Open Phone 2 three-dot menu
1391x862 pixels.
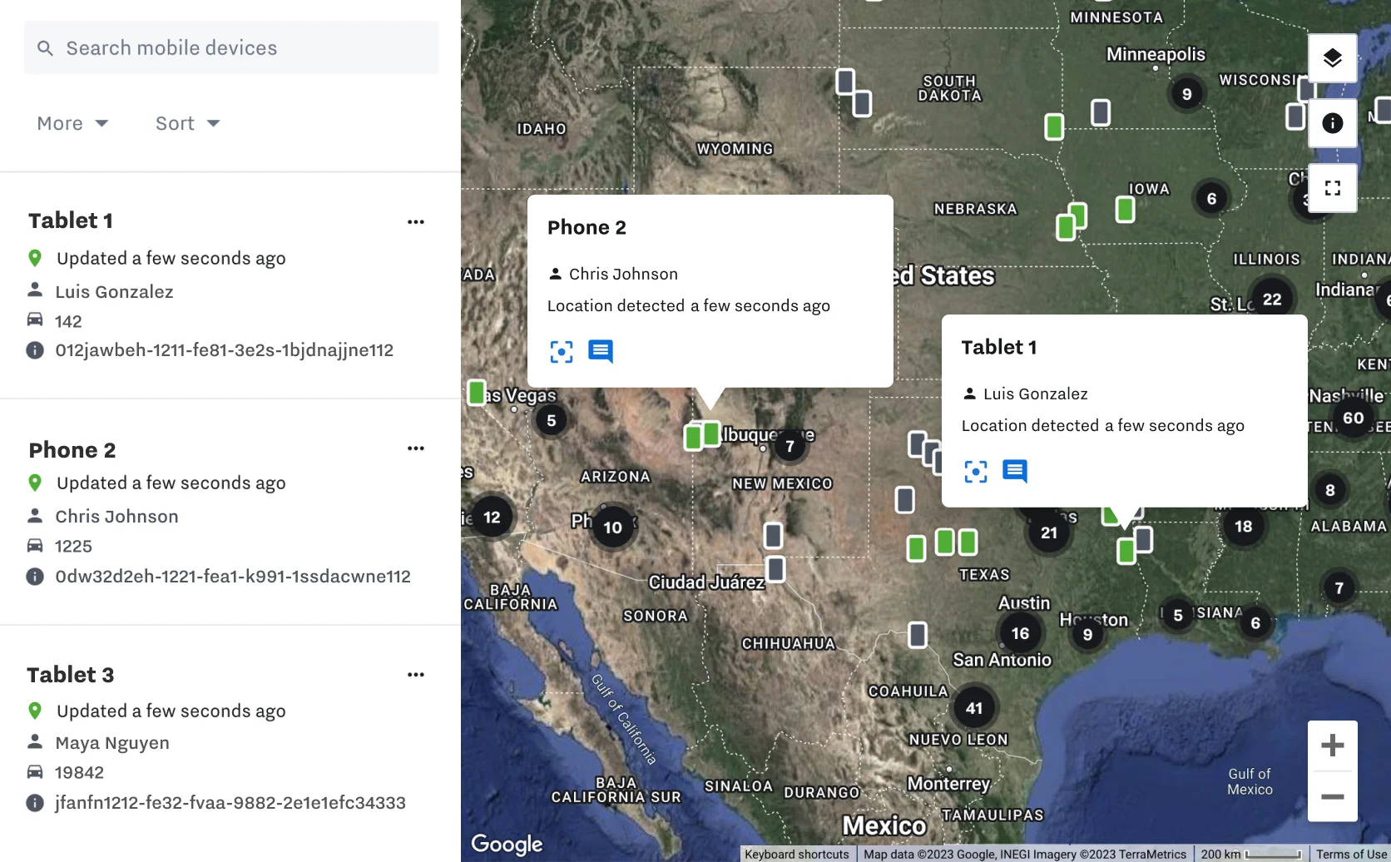(416, 448)
